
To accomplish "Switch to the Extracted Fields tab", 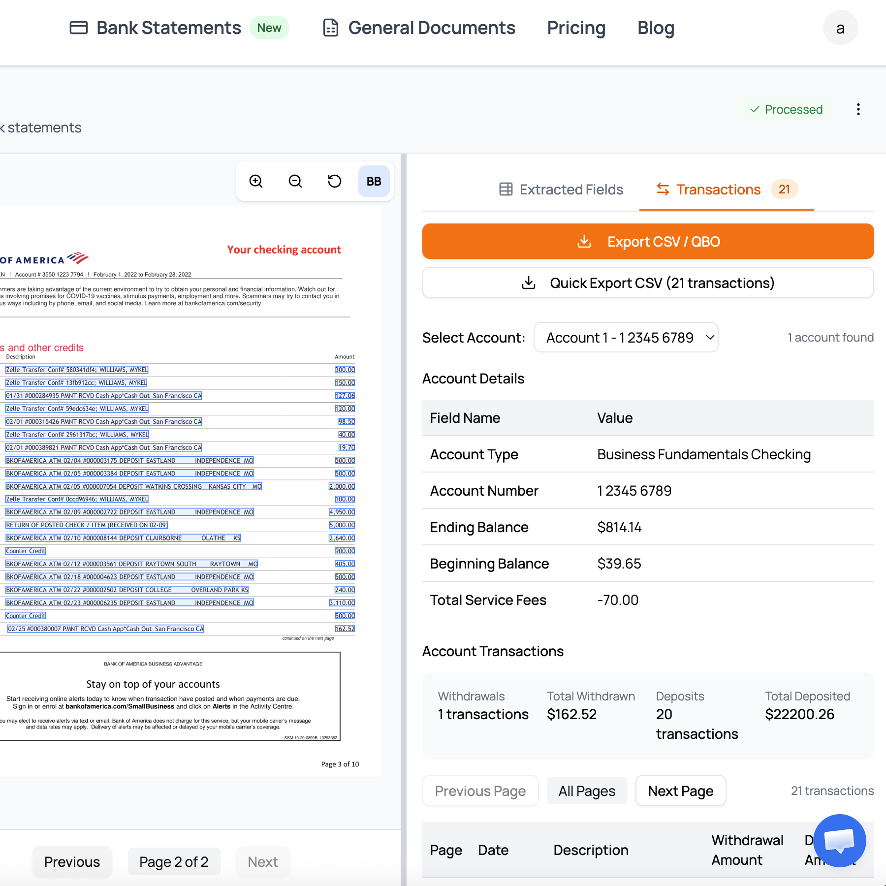I will point(561,190).
